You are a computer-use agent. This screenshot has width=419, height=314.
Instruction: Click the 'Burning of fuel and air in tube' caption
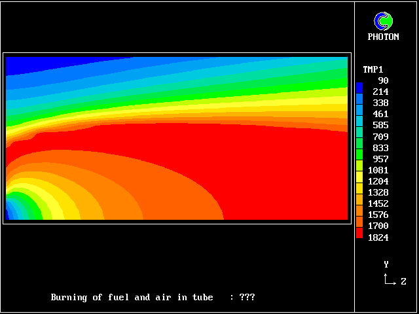point(132,297)
